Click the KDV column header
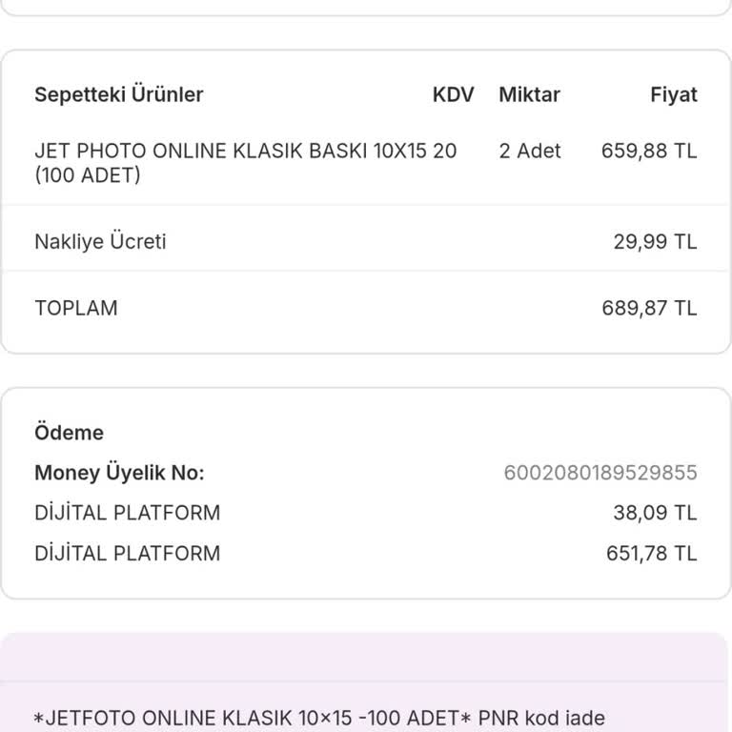This screenshot has width=732, height=732. pyautogui.click(x=453, y=94)
